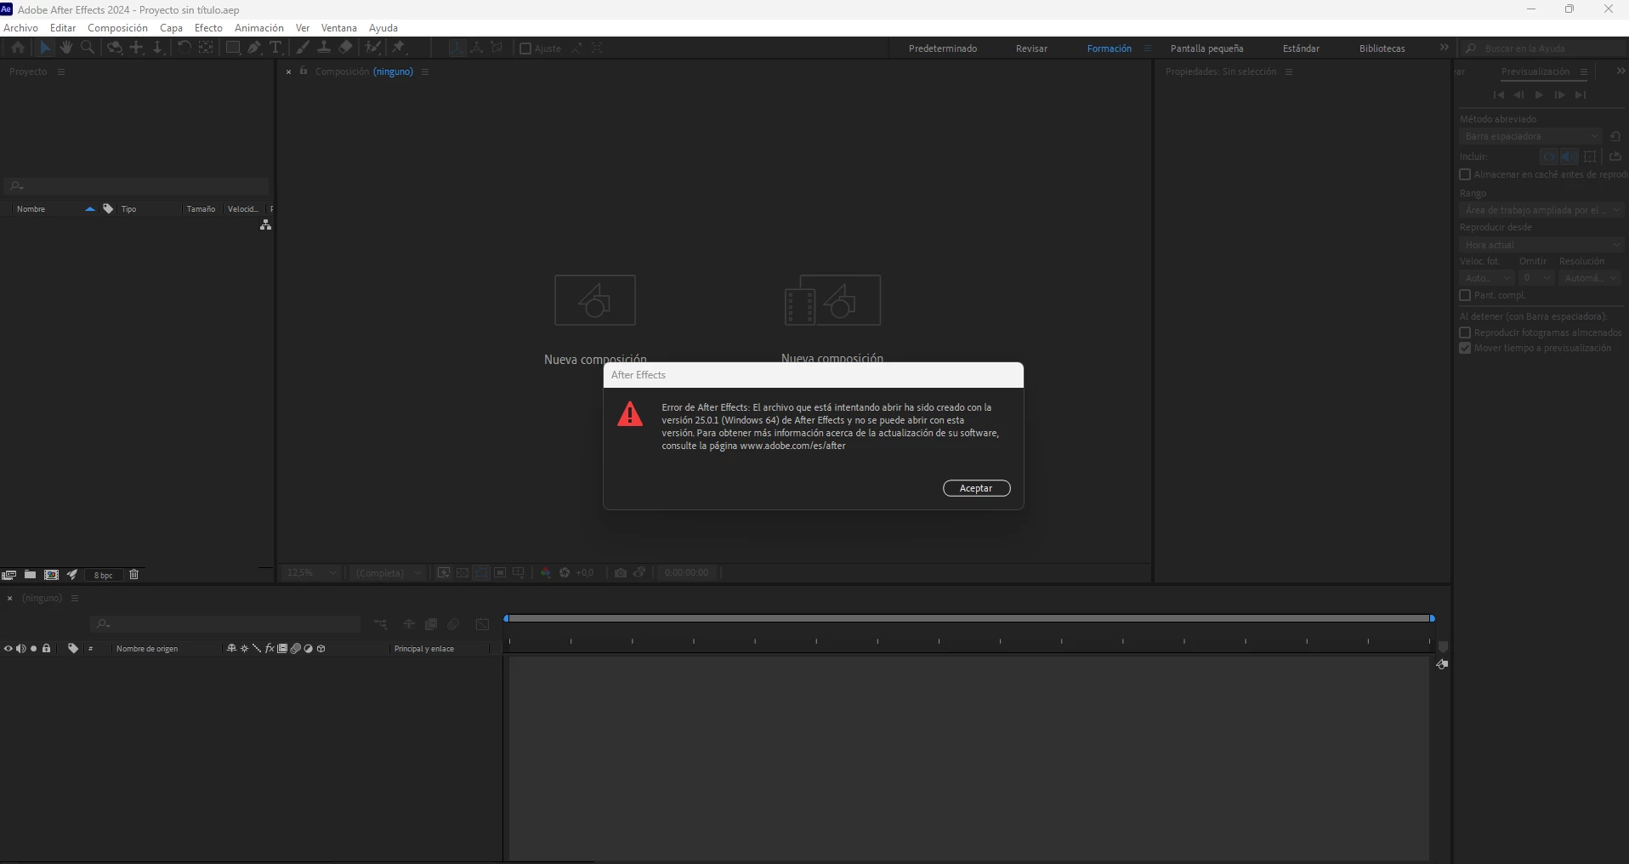
Task: Toggle the composition panel lock icon
Action: [304, 71]
